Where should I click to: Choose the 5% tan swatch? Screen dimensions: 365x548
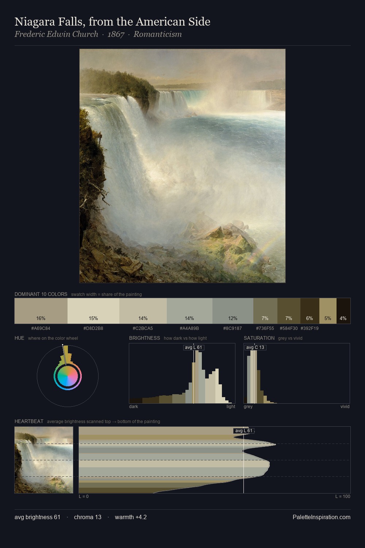328,311
